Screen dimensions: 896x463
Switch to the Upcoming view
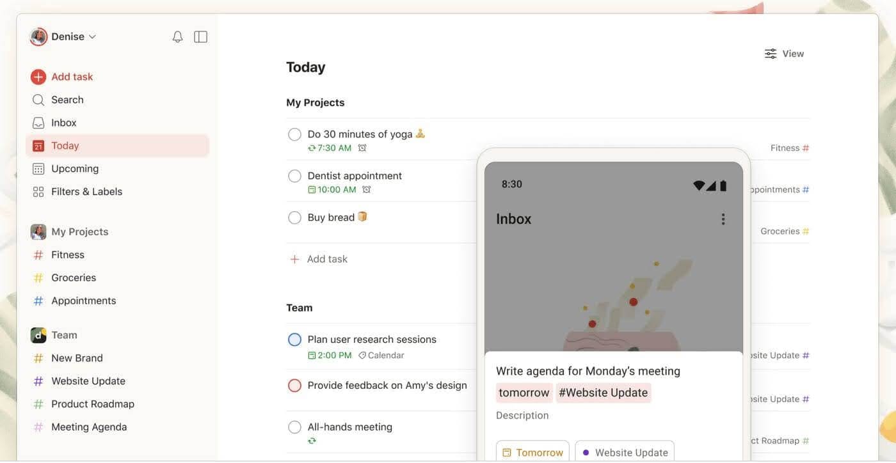tap(75, 169)
